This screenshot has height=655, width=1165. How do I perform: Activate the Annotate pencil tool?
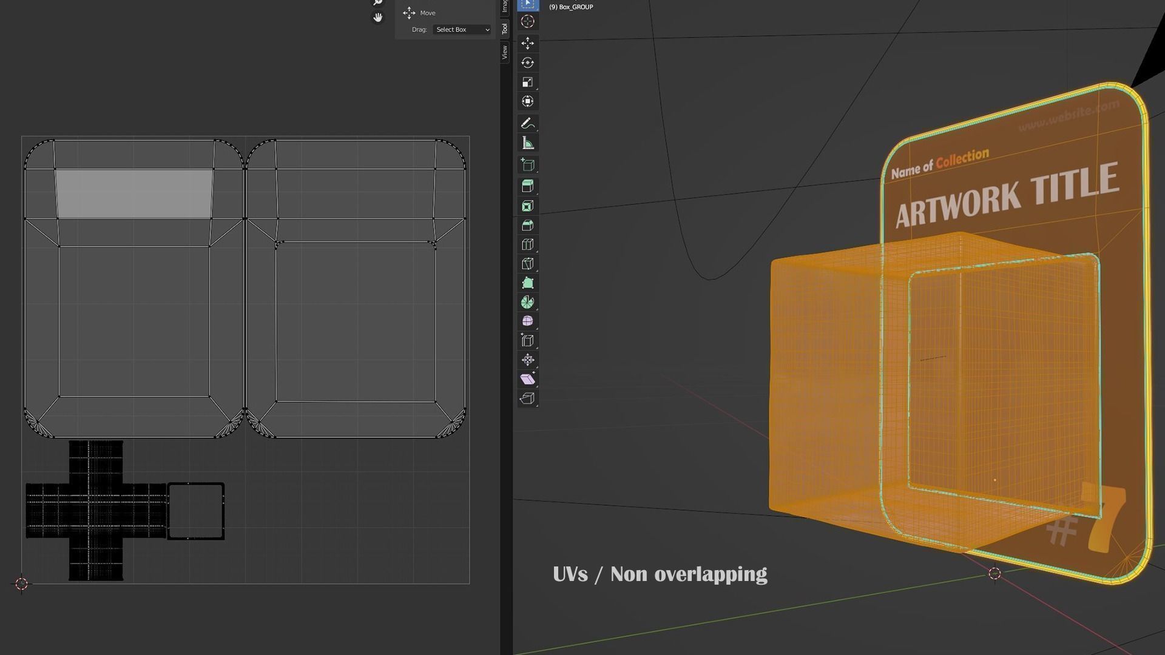pos(527,124)
